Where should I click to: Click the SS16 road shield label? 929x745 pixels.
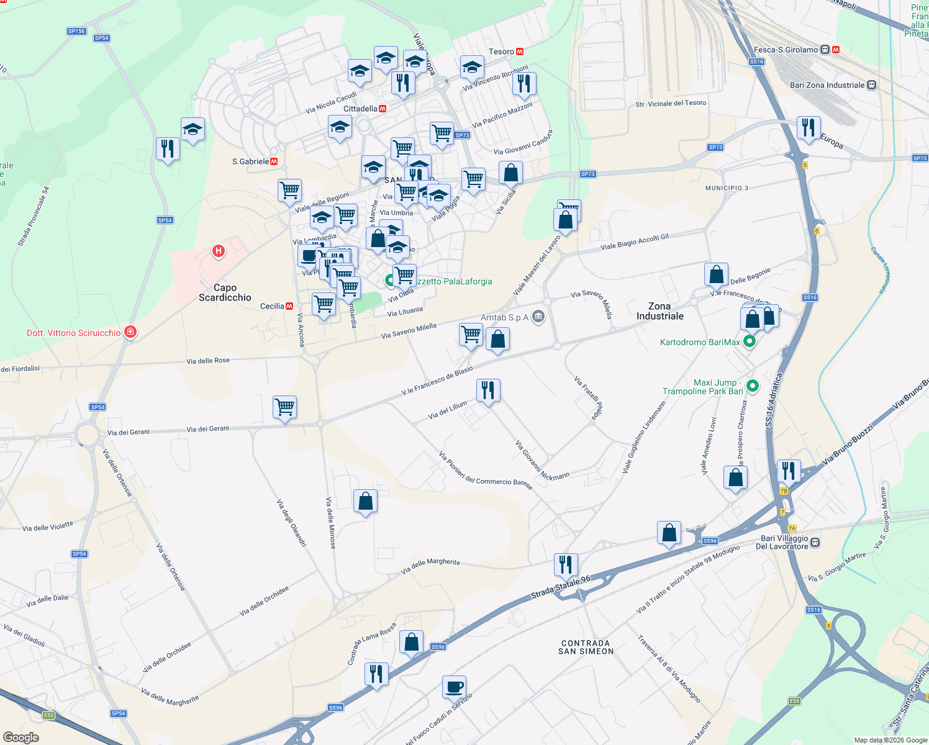point(758,61)
